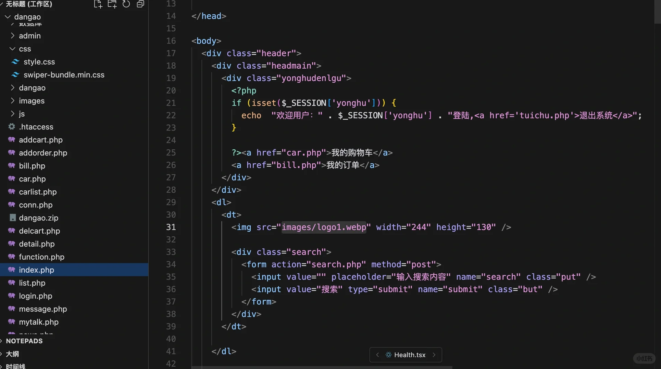The width and height of the screenshot is (661, 369).
Task: Click line number 31 in the gutter
Action: click(x=171, y=227)
